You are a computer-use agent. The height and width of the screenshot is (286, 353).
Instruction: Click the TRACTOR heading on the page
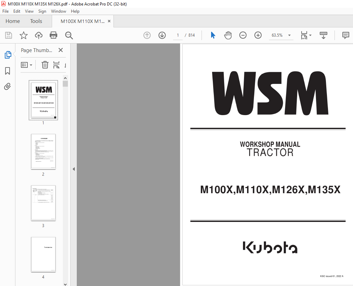270,152
